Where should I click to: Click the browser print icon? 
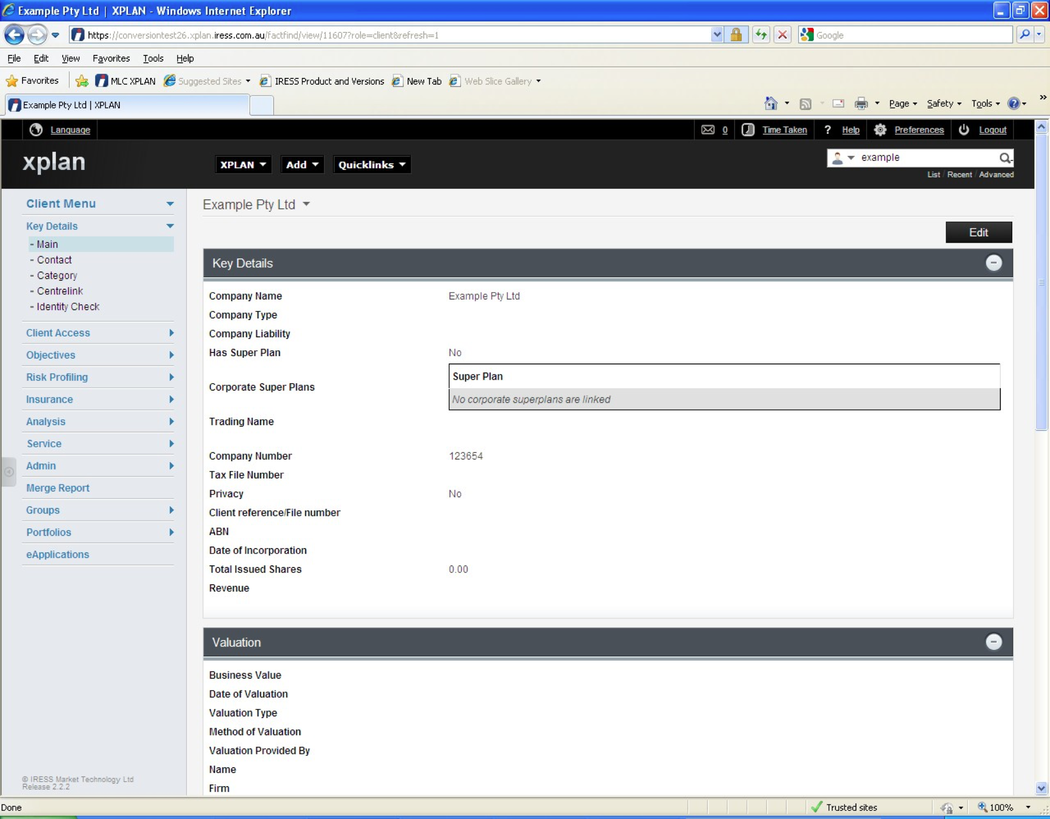click(861, 104)
